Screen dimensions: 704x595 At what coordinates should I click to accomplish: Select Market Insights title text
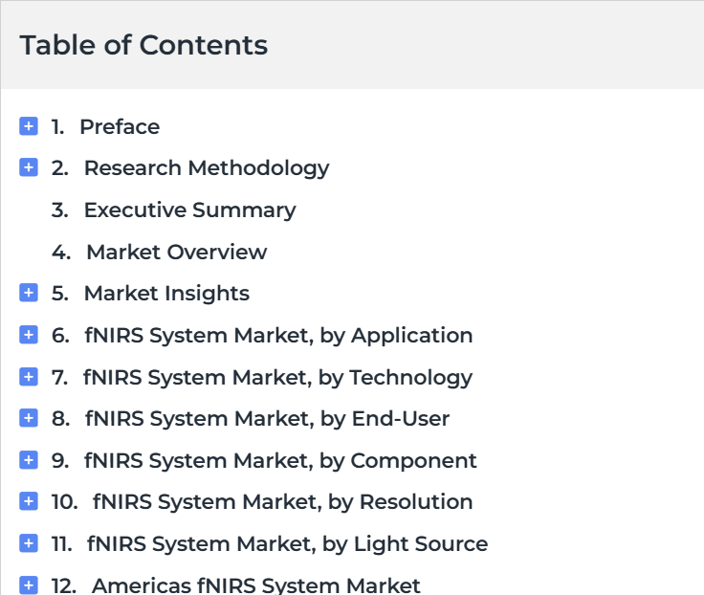166,294
